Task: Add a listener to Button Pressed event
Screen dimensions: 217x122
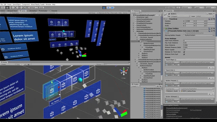Action: point(210,94)
